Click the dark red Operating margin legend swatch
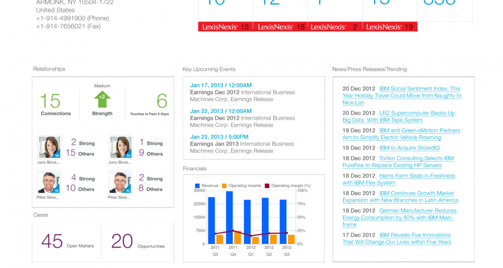 point(266,186)
